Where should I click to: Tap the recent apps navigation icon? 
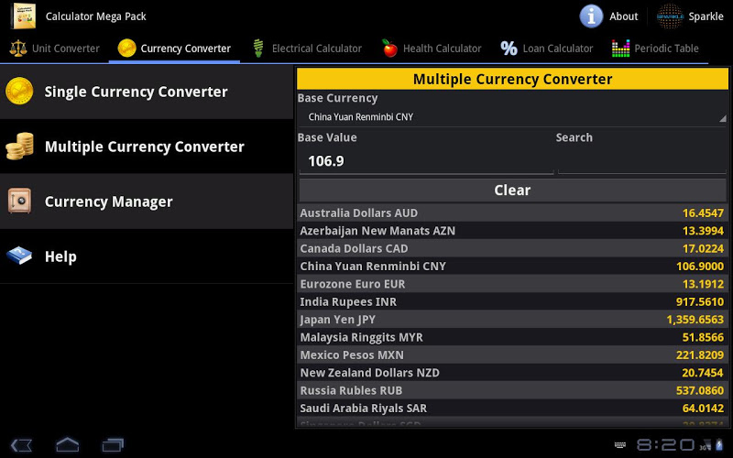click(x=113, y=445)
